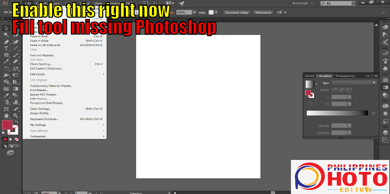
Task: Click the large Fill color swatch
Action: point(7,125)
